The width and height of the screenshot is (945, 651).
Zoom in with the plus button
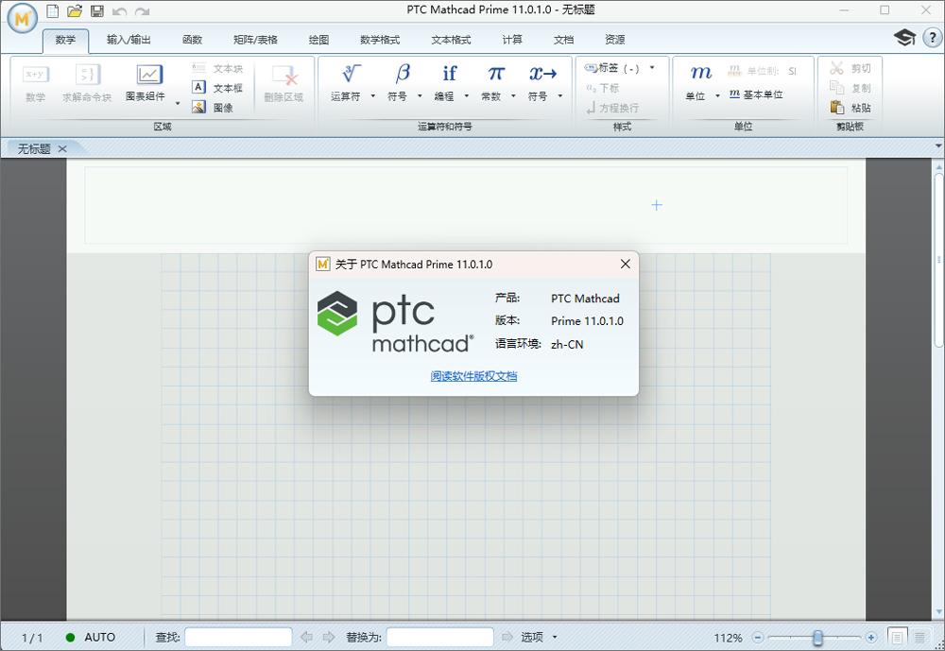[871, 637]
